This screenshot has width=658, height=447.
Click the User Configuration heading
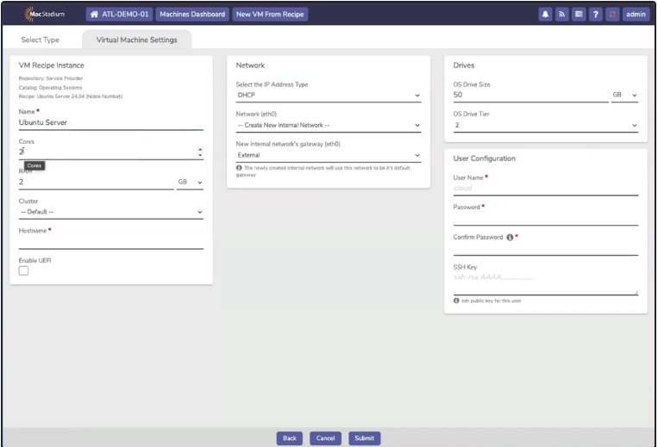(x=485, y=158)
